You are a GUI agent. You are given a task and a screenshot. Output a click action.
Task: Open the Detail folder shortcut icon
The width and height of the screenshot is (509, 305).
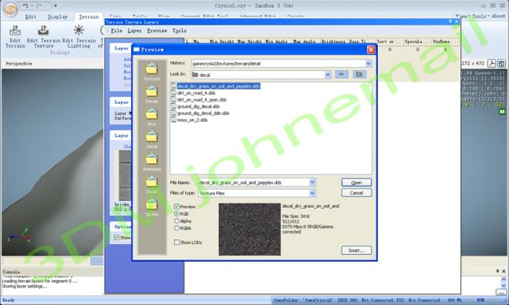click(152, 137)
